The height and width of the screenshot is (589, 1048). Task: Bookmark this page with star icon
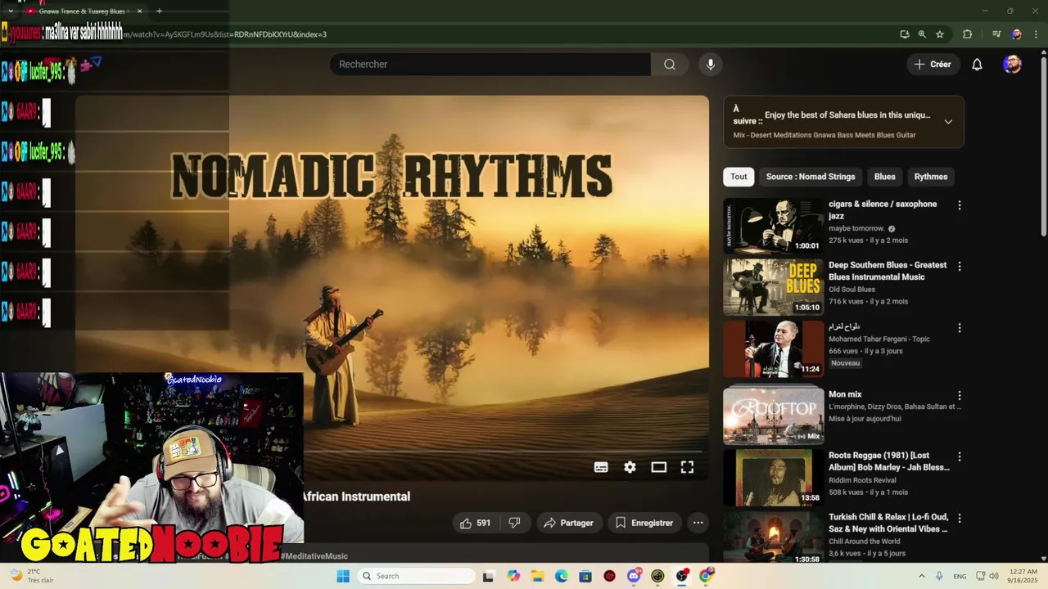(x=940, y=34)
